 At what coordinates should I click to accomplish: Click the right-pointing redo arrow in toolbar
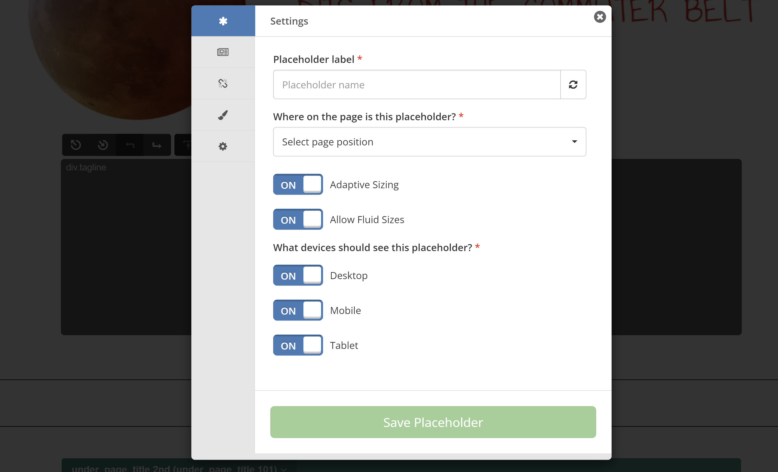point(157,145)
